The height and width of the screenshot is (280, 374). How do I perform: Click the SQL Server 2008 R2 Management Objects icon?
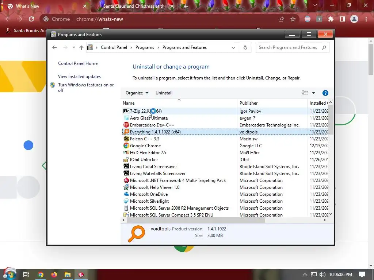126,208
